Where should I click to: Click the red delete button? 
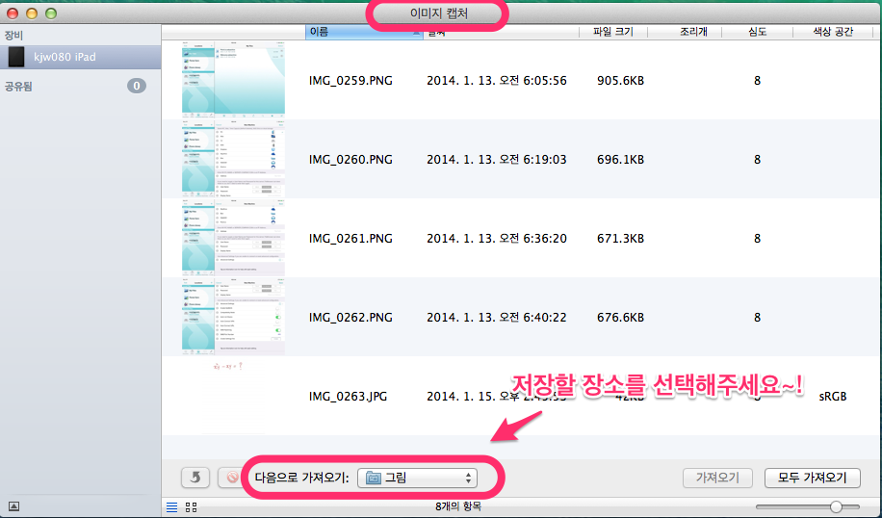point(232,477)
